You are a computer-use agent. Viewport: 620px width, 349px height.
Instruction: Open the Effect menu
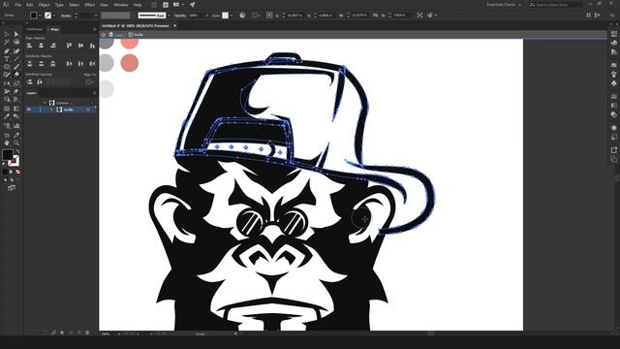[90, 5]
